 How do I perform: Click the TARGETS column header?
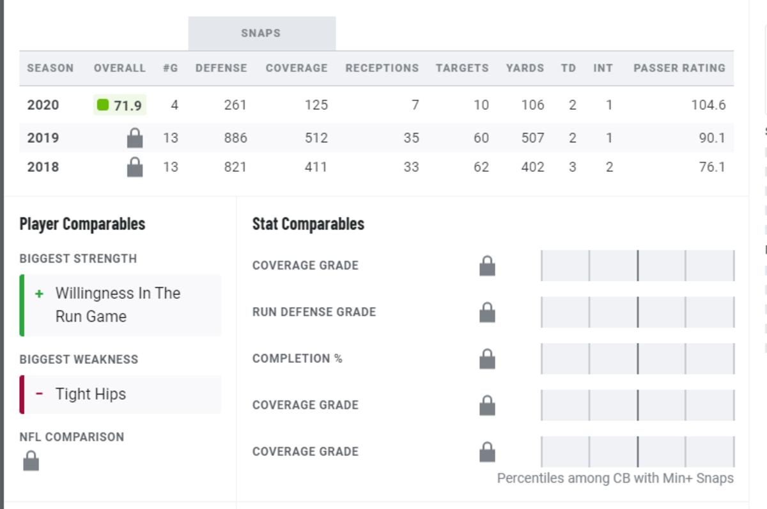(462, 68)
